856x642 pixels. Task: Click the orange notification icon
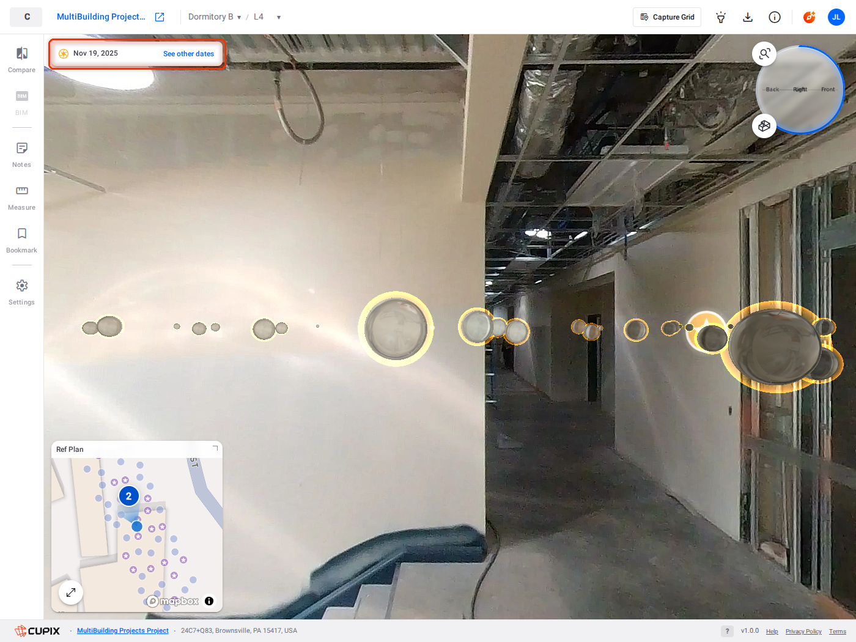tap(810, 17)
